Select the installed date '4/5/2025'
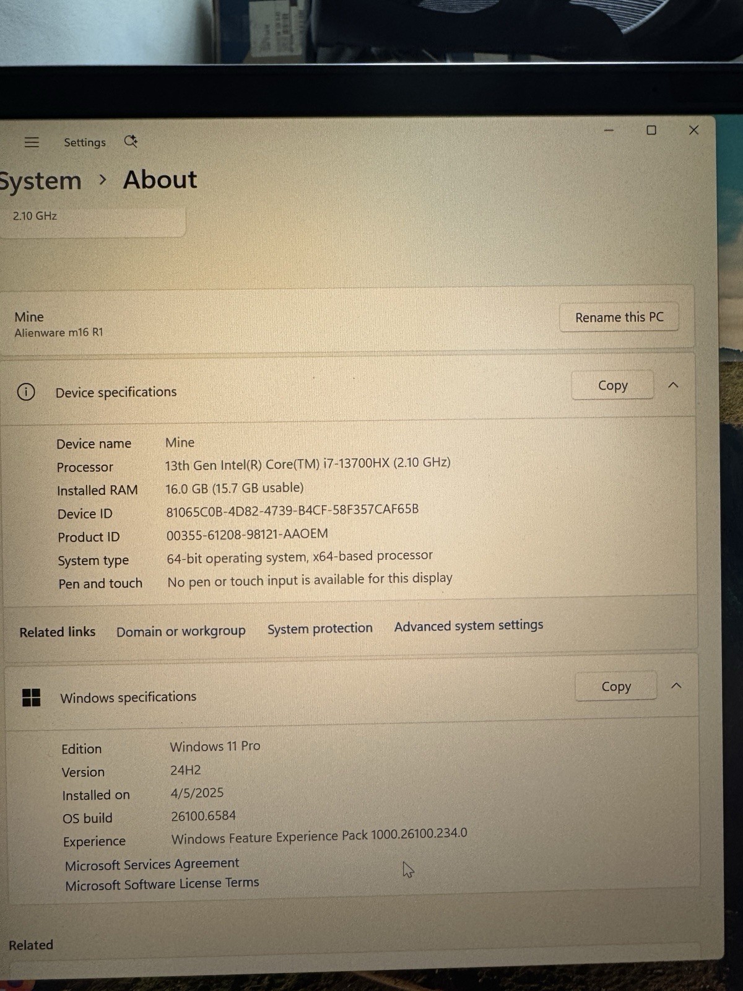743x991 pixels. [197, 793]
